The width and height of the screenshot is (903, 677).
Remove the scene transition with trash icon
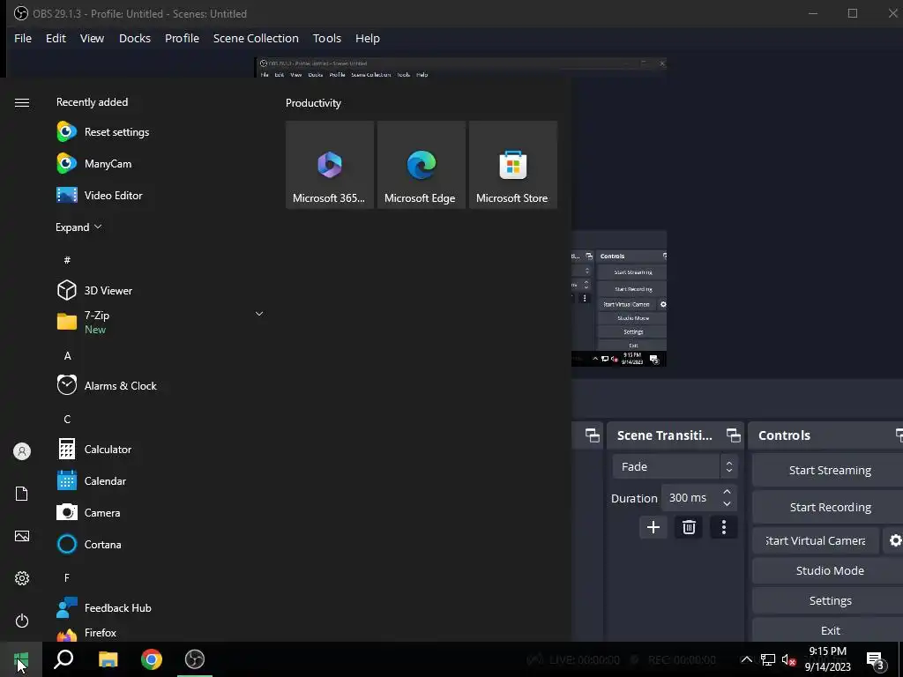click(689, 527)
